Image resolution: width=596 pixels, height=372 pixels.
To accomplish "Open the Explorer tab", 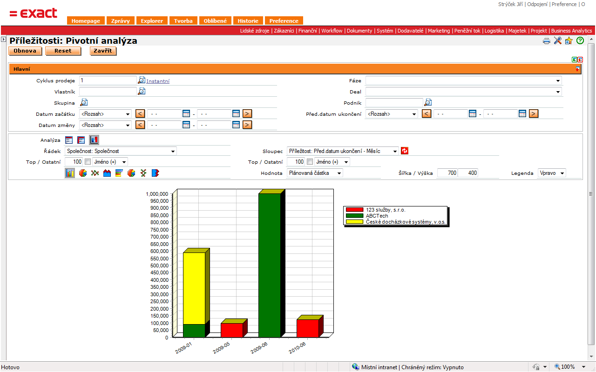I will (x=152, y=21).
